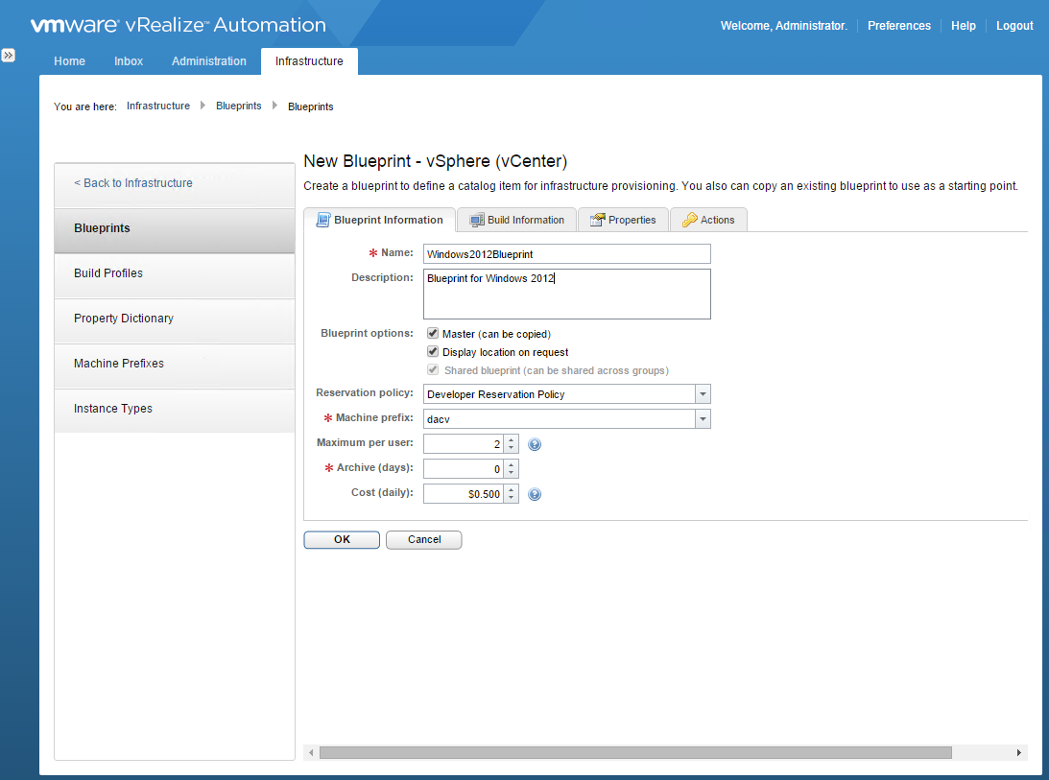Click the Cancel button
Viewport: 1049px width, 780px height.
[x=424, y=540]
